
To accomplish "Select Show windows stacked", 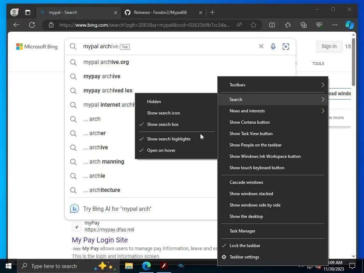I will (273, 194).
